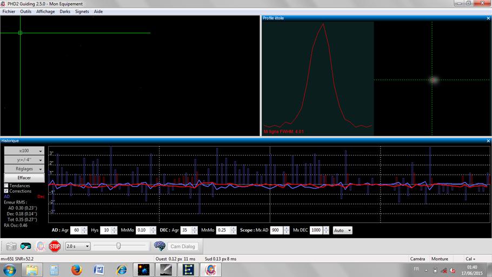Show hidden system tray icons
The height and width of the screenshot is (277, 492).
tap(426, 271)
